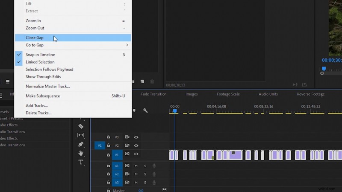Enable Selection Follows Playhead
The image size is (342, 192).
tap(73, 70)
